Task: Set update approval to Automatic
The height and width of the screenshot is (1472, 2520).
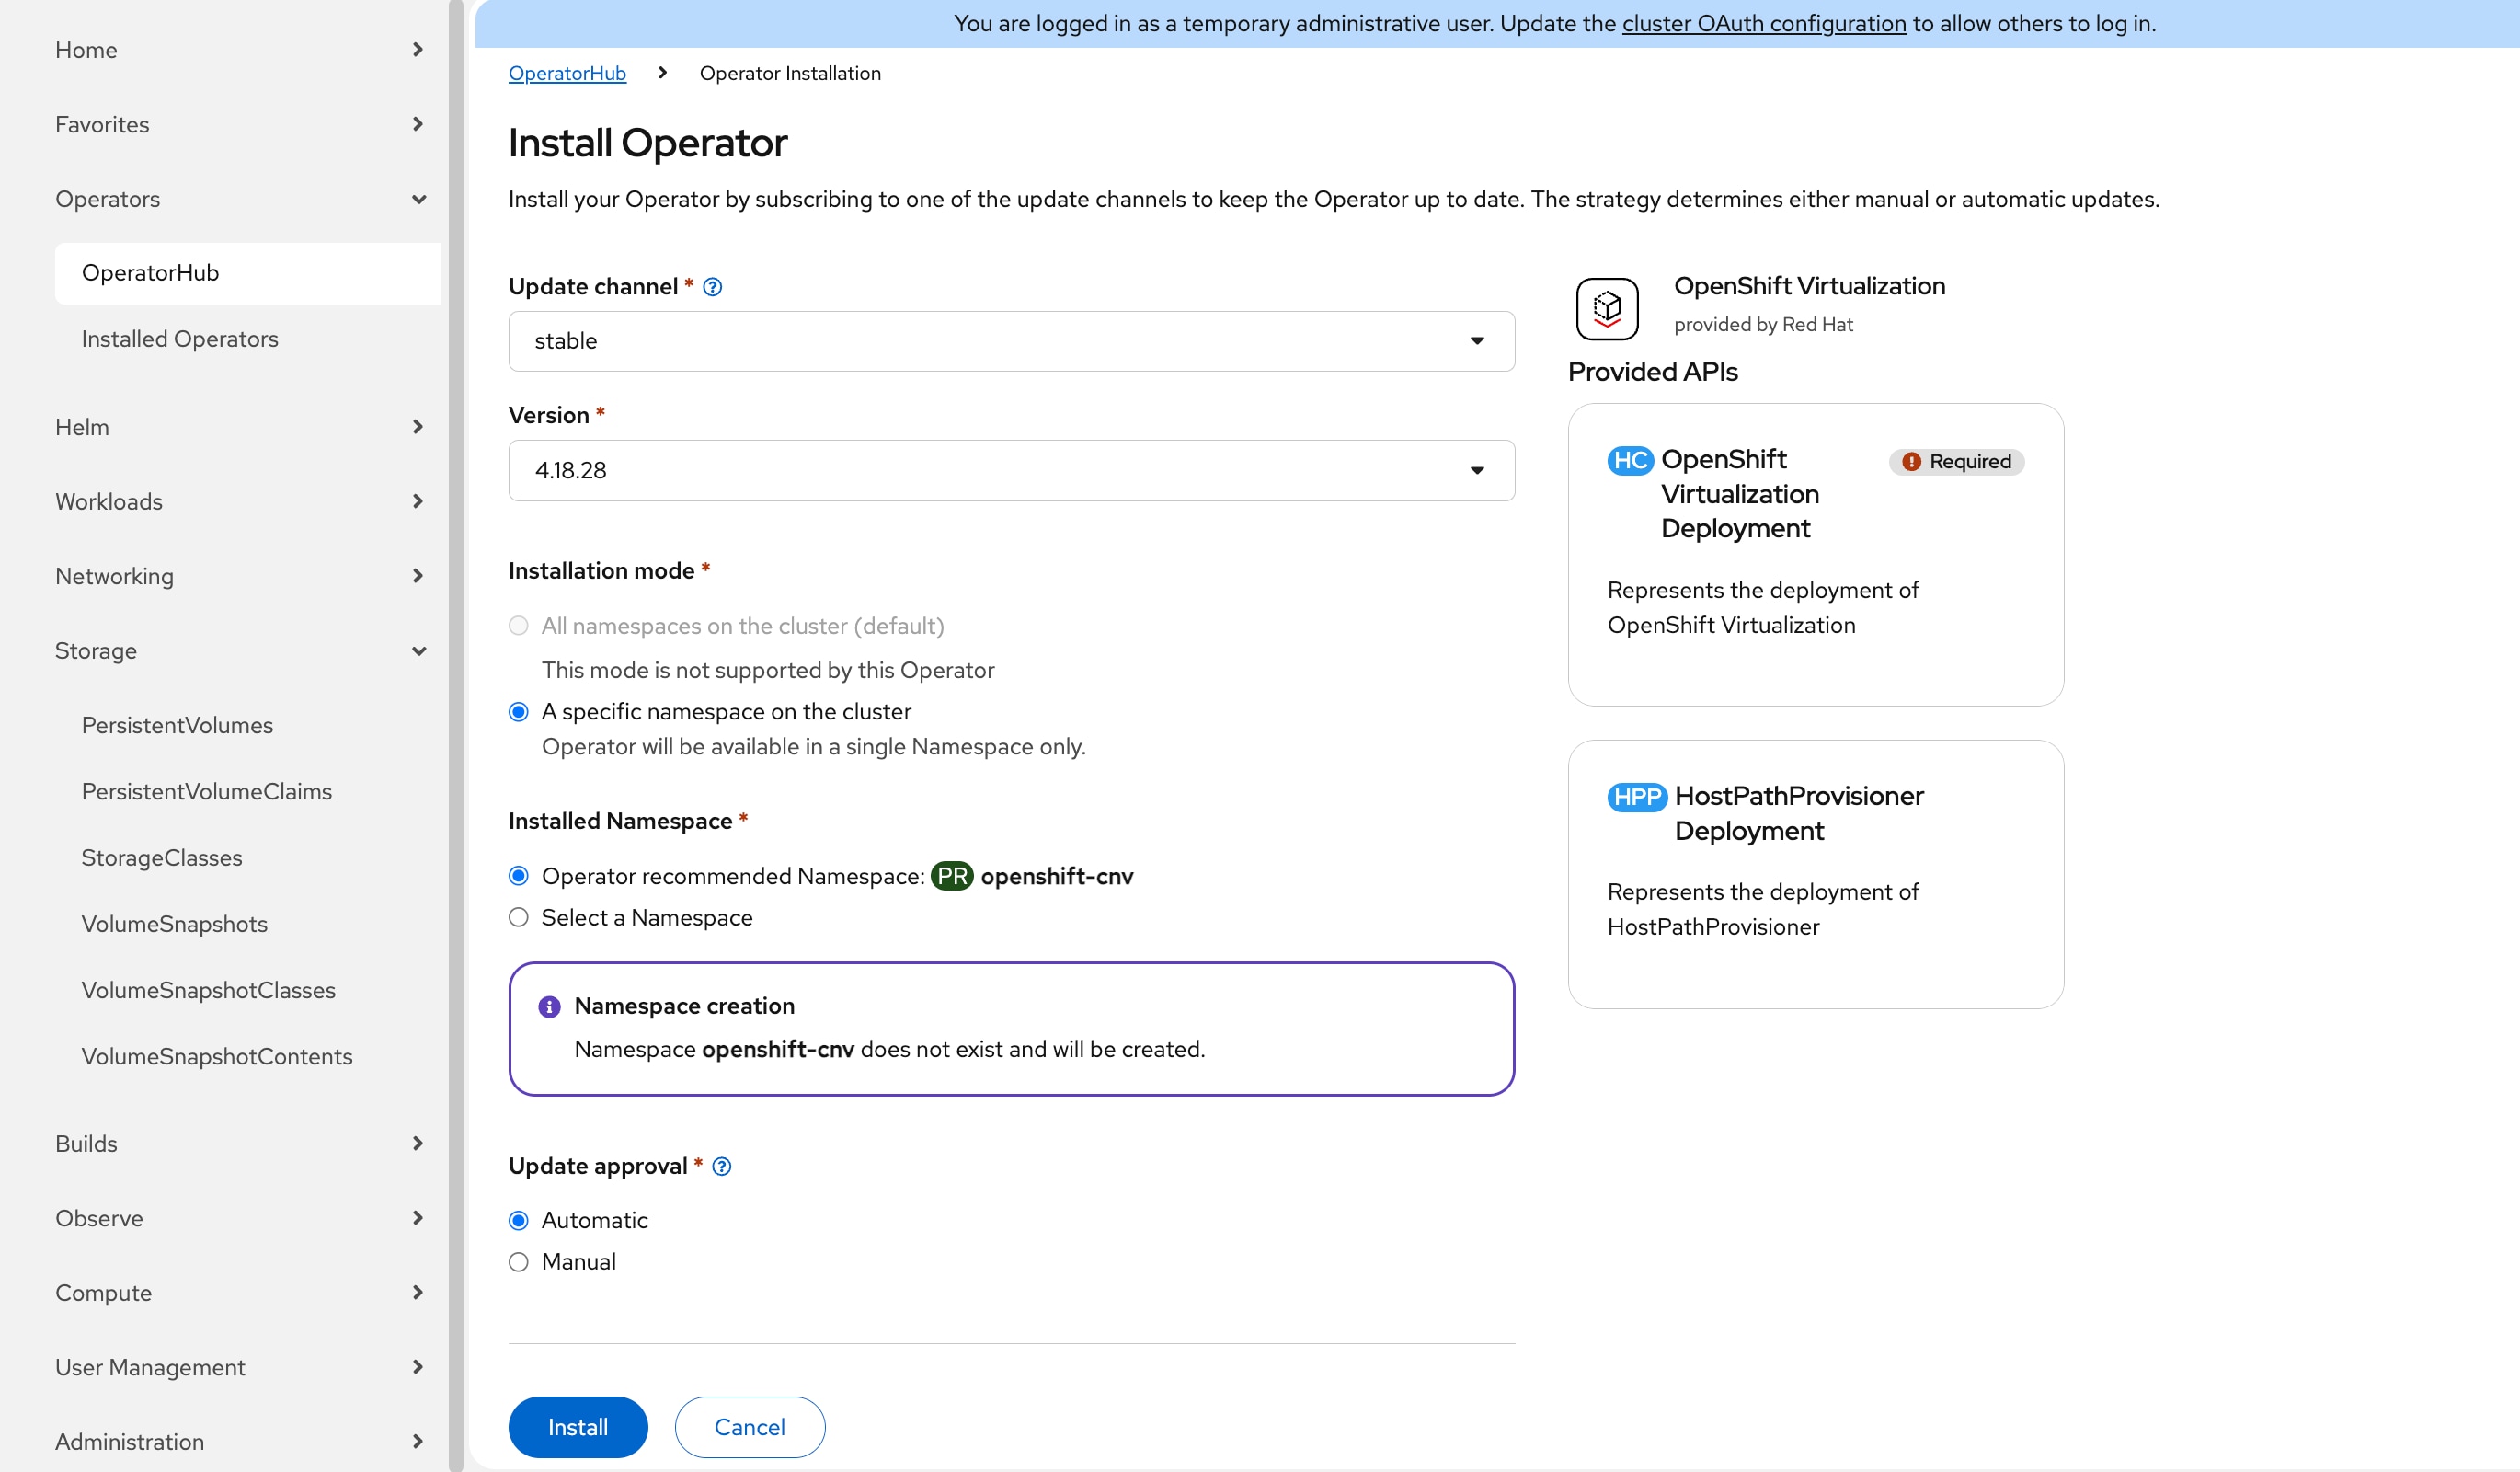Action: (518, 1221)
